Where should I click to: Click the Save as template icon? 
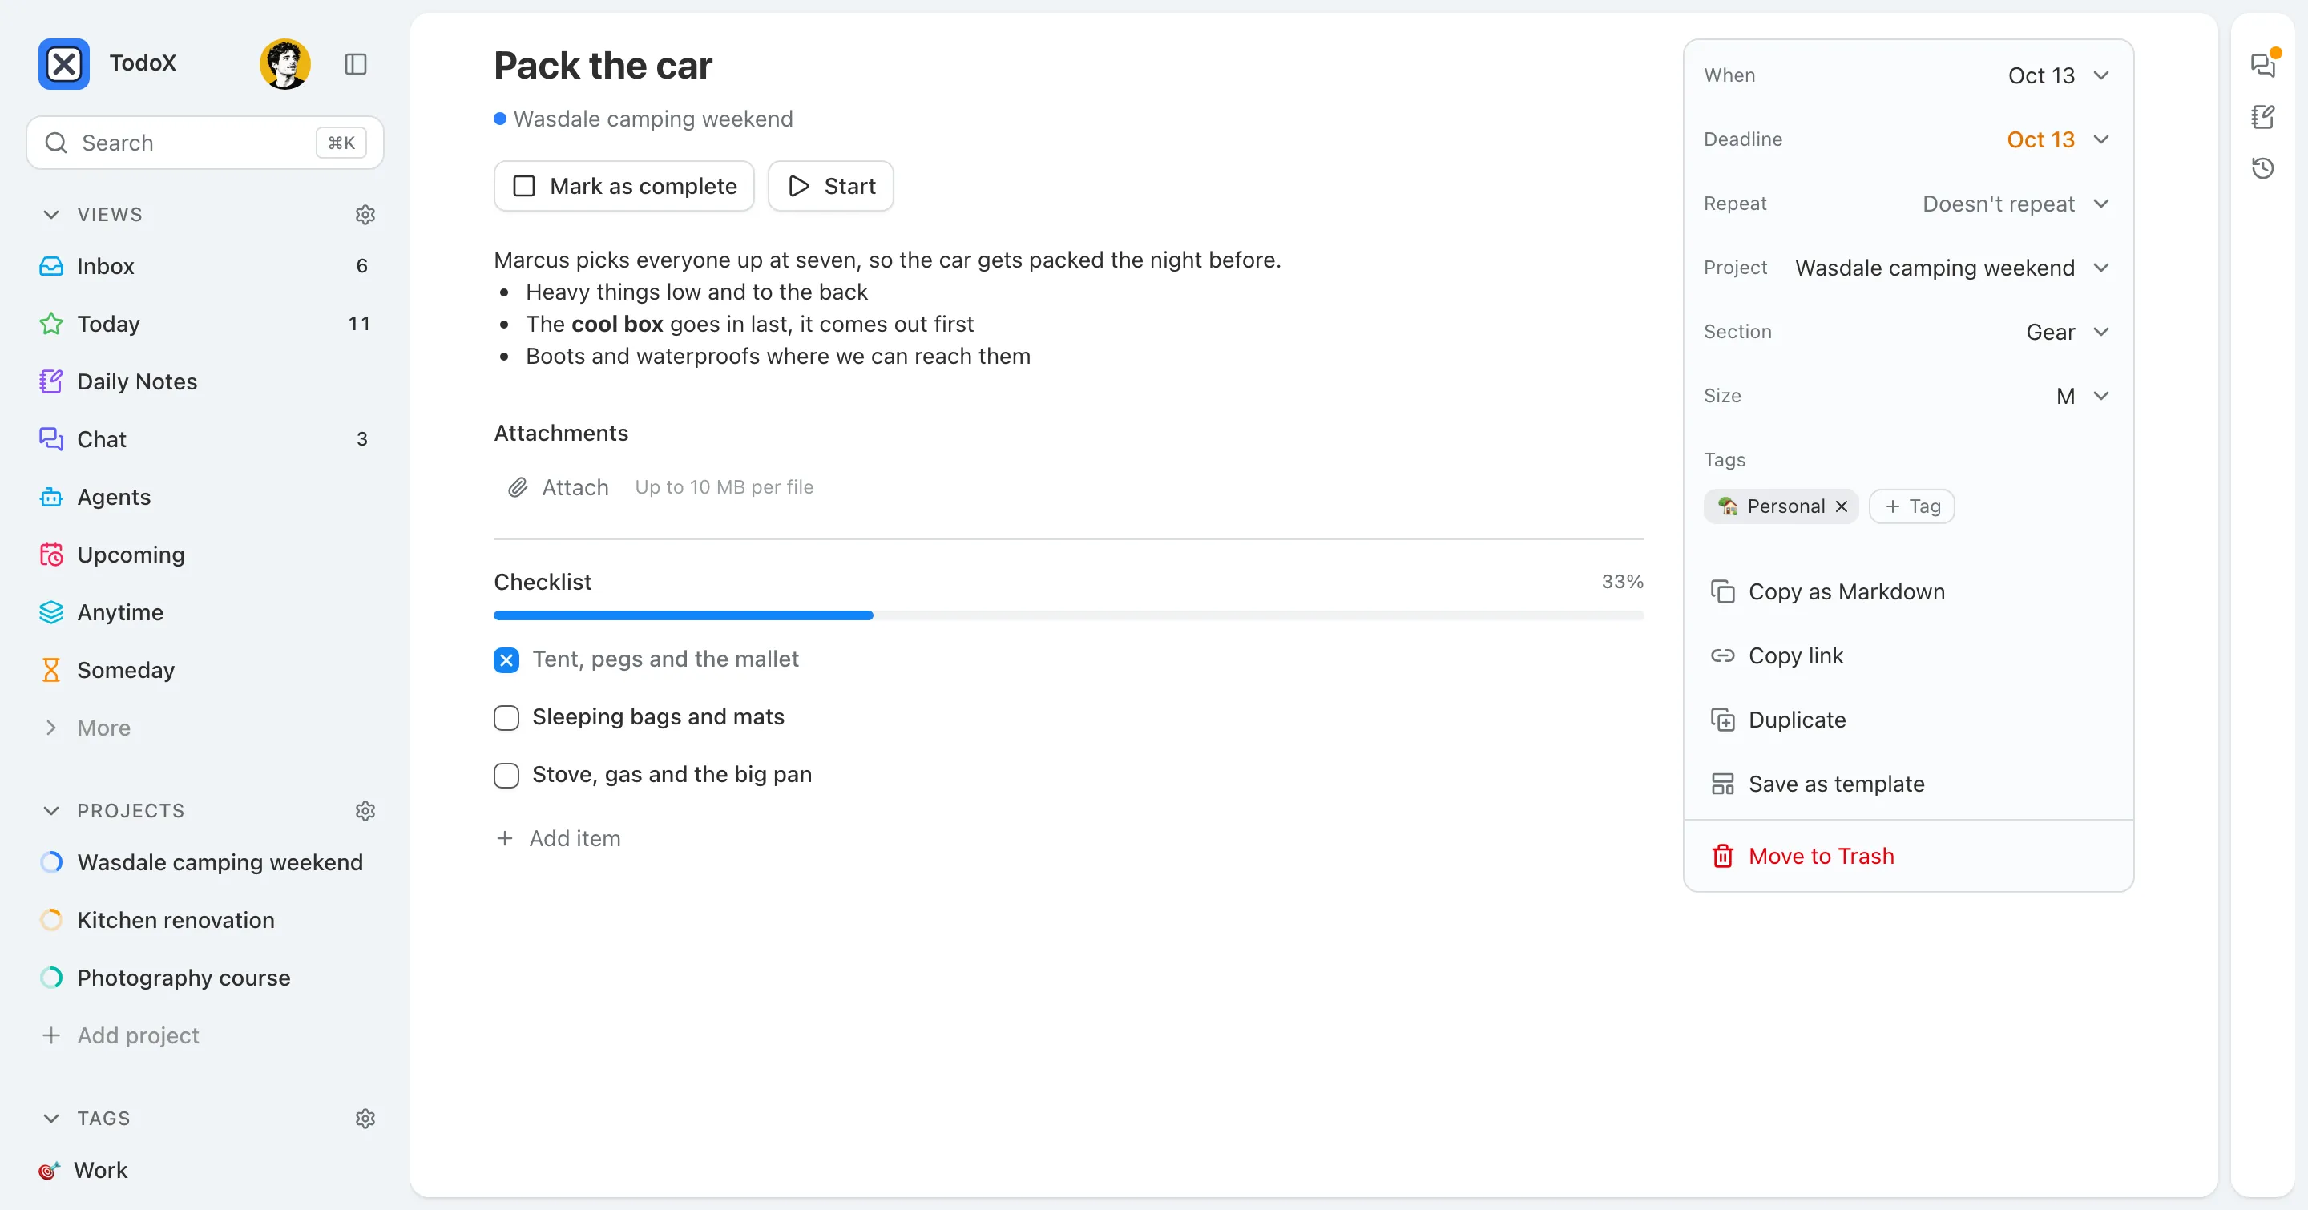1722,784
